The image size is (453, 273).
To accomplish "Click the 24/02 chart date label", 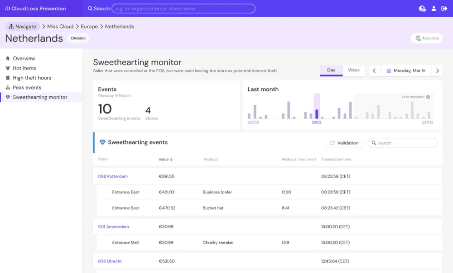I will [x=253, y=122].
